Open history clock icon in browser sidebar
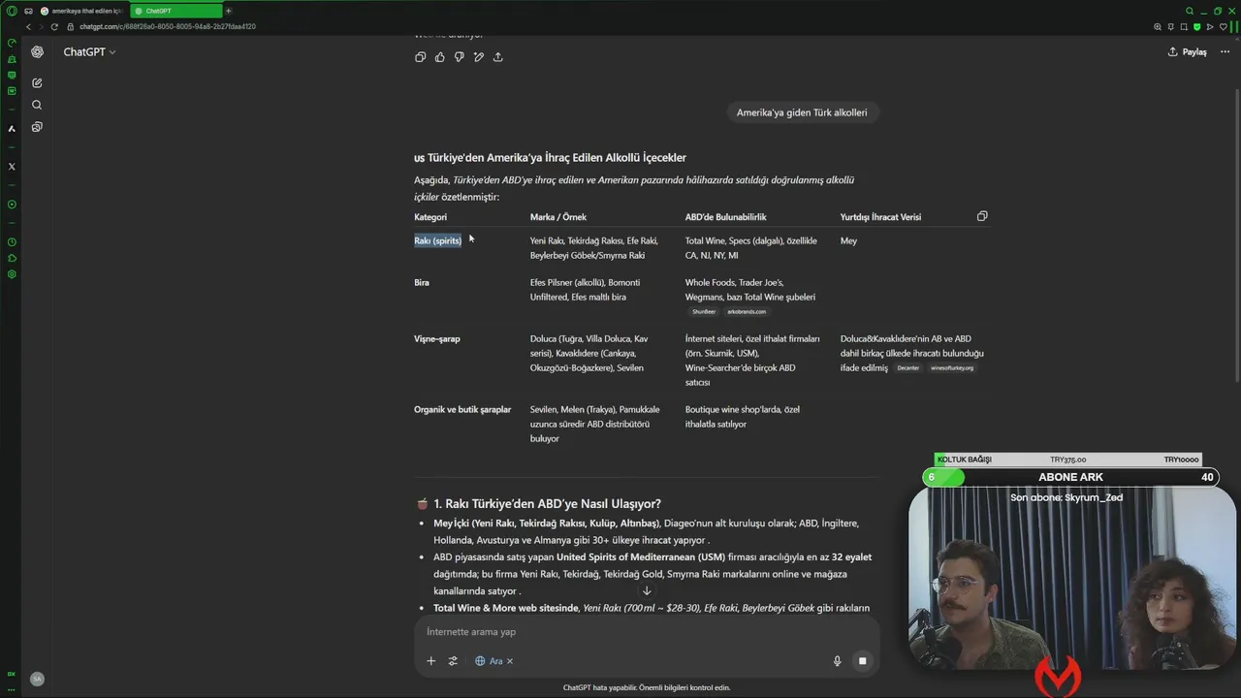This screenshot has width=1241, height=698. (x=12, y=242)
